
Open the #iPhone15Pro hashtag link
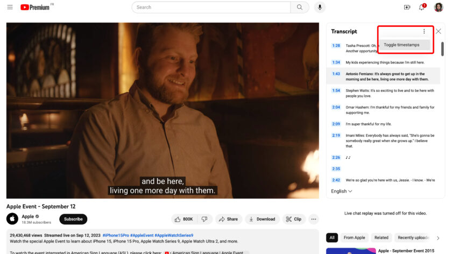pyautogui.click(x=116, y=235)
